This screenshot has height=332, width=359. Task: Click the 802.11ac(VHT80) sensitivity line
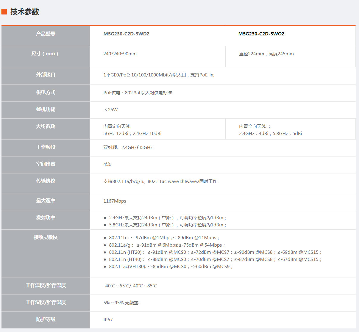pyautogui.click(x=171, y=267)
